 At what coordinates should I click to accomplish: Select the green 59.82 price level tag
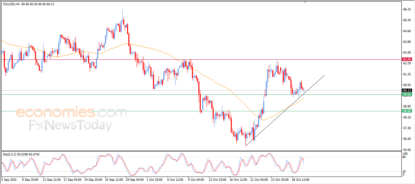click(407, 94)
